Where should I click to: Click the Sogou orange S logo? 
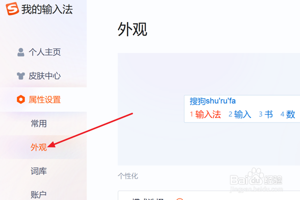[x=12, y=8]
